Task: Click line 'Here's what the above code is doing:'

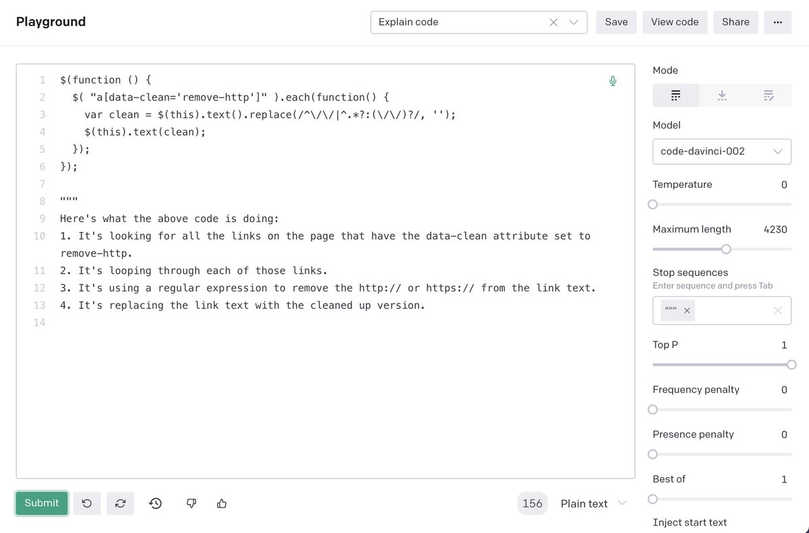Action: 169,219
